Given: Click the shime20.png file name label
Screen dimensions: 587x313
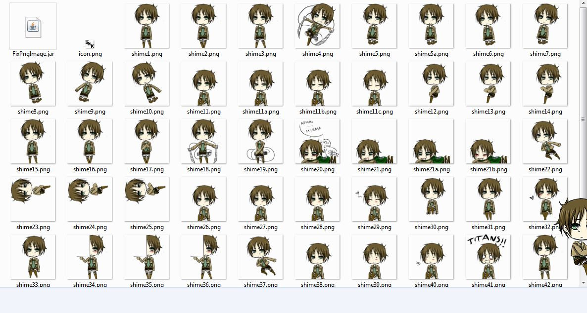Looking at the screenshot, I should [x=317, y=169].
